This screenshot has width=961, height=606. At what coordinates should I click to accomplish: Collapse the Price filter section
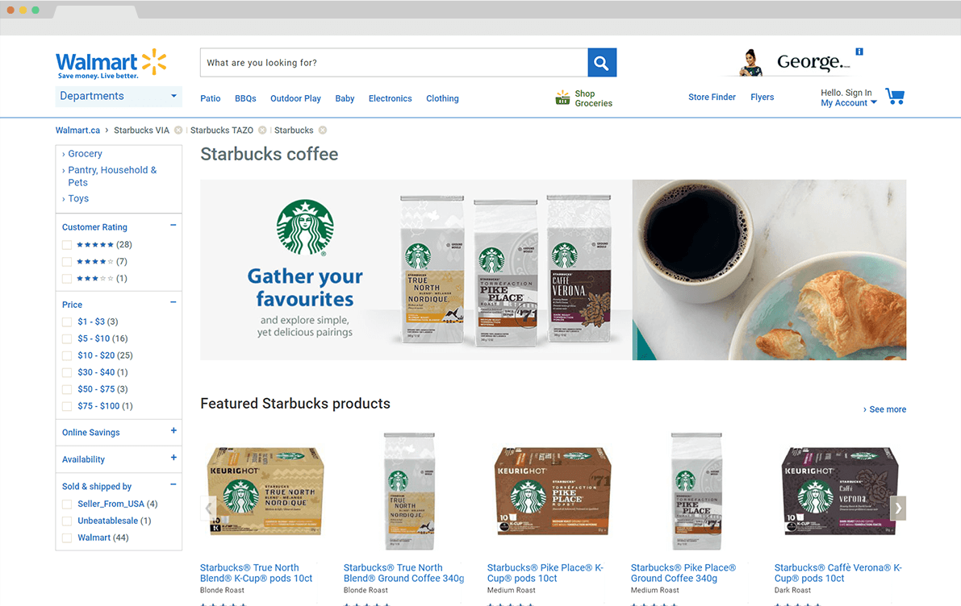(x=173, y=302)
